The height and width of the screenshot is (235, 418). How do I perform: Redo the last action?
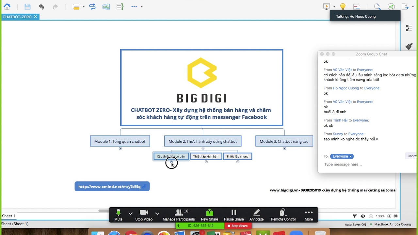pos(55,7)
